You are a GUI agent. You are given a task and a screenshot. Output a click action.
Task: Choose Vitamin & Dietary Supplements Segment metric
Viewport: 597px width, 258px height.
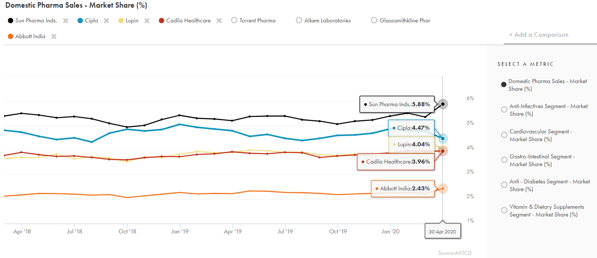click(504, 210)
